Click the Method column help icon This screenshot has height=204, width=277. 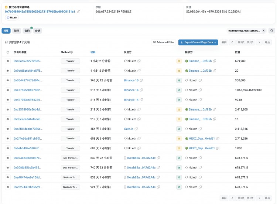(x=72, y=52)
